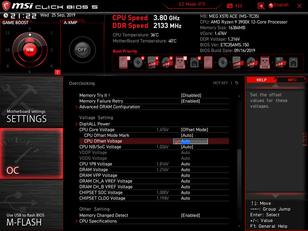Click the 1.476V reading beside CPU Core Voltage
The height and width of the screenshot is (231, 308).
coord(163,130)
